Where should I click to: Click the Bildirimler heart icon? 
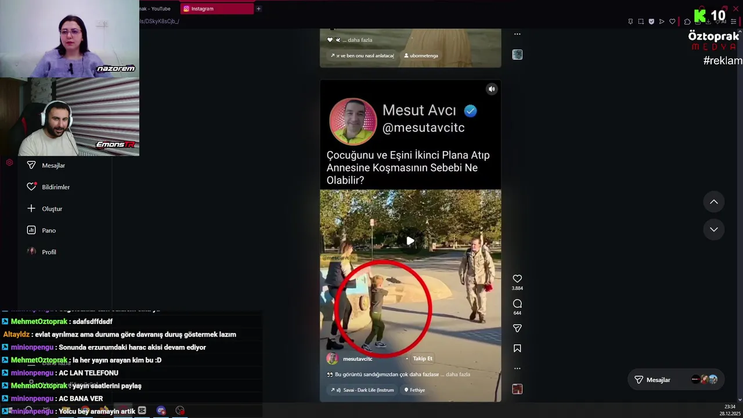(x=31, y=187)
